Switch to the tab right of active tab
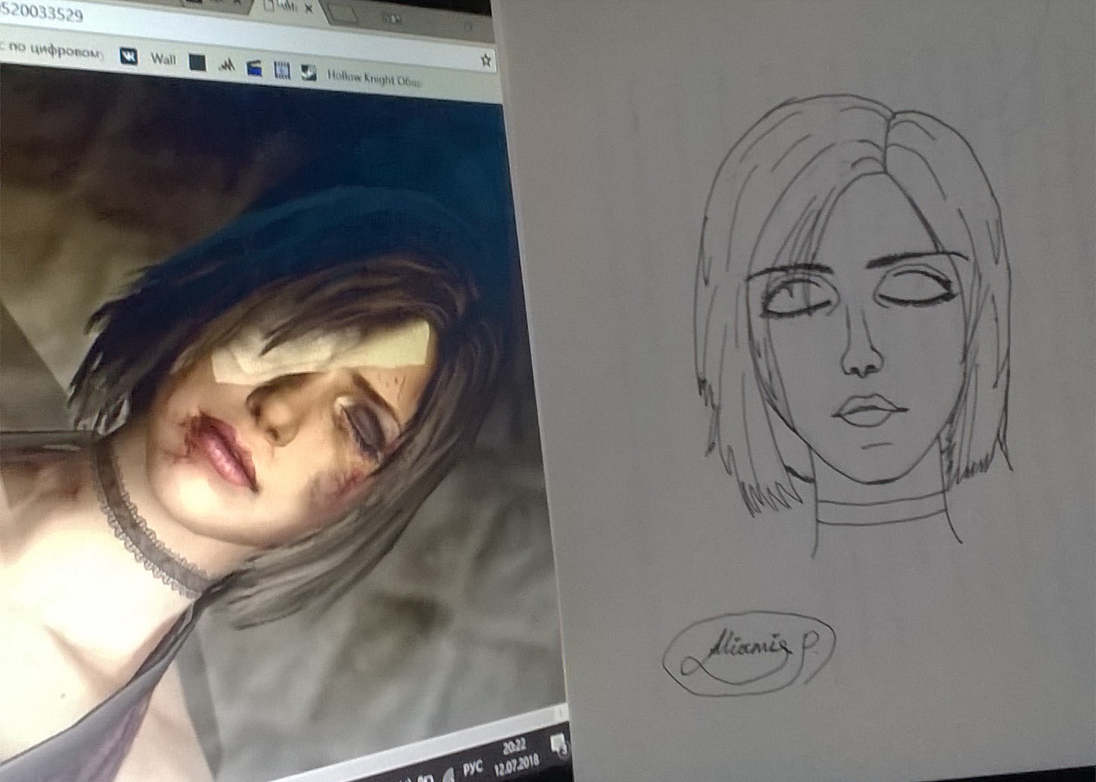1096x782 pixels. click(x=348, y=13)
